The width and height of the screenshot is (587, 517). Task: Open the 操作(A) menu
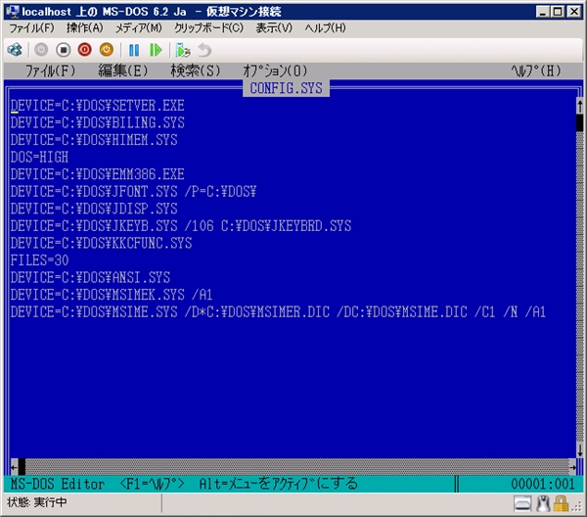tap(84, 27)
